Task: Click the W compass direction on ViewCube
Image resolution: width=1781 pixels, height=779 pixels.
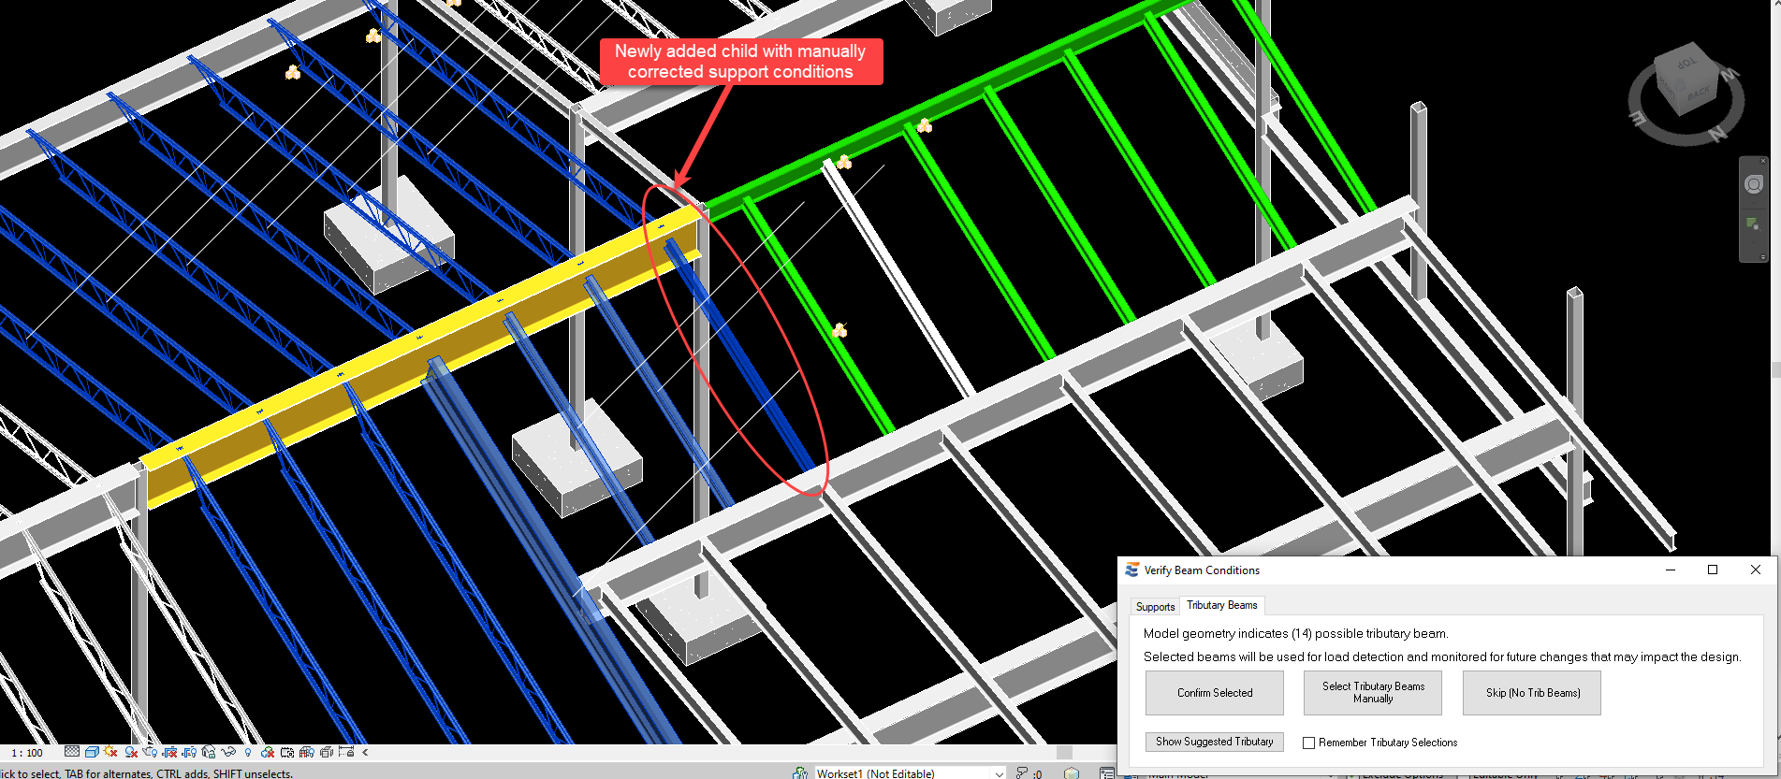Action: pyautogui.click(x=1730, y=73)
